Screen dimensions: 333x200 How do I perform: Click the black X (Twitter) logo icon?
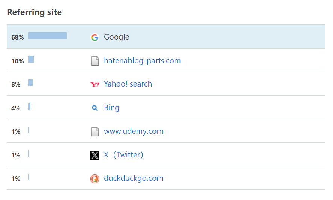pos(95,155)
